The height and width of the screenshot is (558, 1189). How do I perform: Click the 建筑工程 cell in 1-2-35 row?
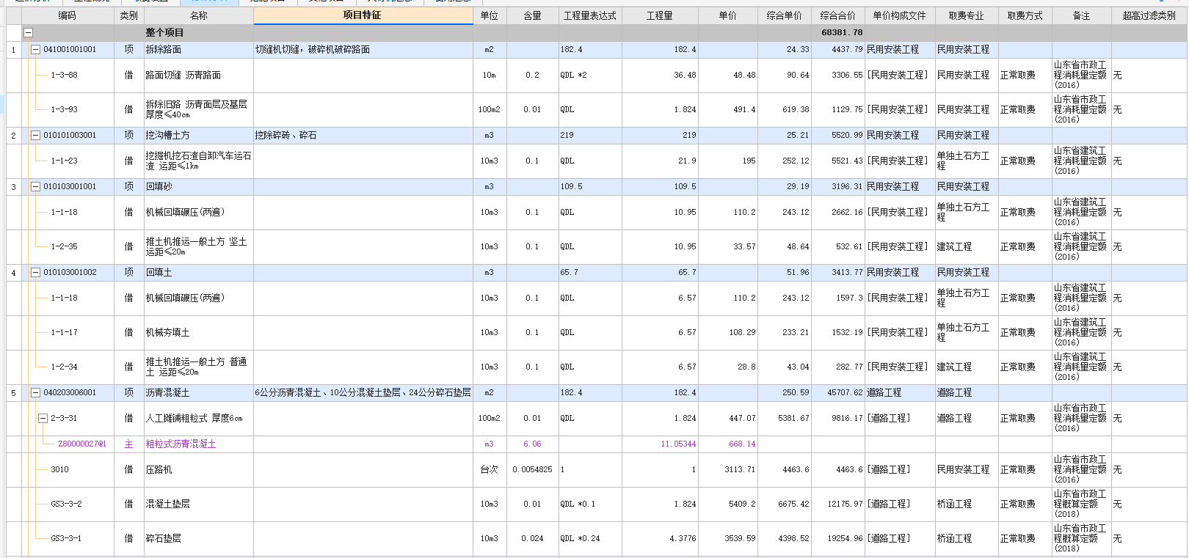point(967,246)
